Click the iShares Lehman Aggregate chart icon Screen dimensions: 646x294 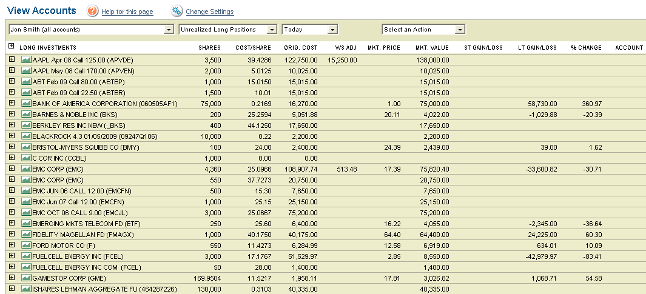26,289
